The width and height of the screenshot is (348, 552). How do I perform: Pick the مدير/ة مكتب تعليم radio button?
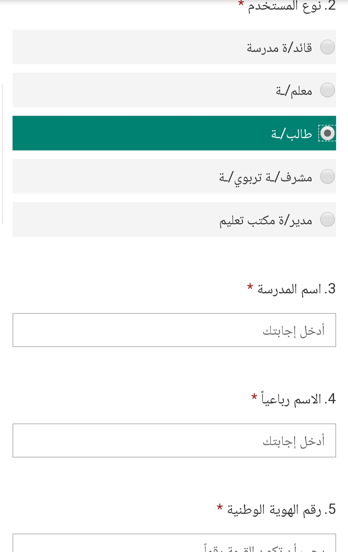pyautogui.click(x=327, y=220)
